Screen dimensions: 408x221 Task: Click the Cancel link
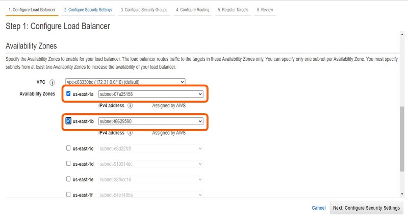click(319, 208)
